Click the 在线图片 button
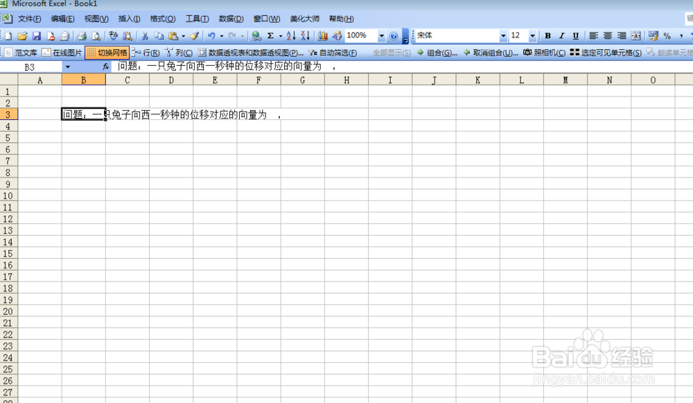This screenshot has height=403, width=693. pyautogui.click(x=62, y=53)
